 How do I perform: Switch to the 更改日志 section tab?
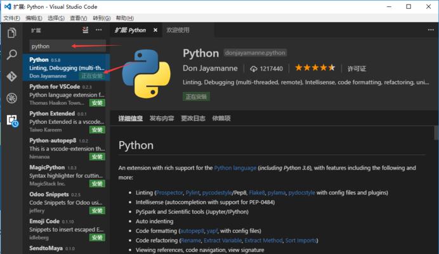pos(193,118)
